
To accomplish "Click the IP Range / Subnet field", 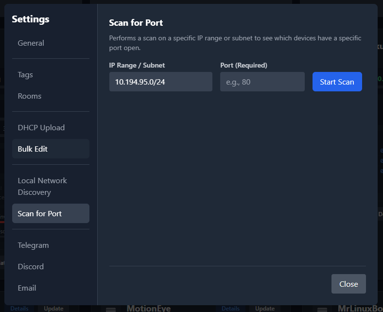I will pyautogui.click(x=160, y=82).
